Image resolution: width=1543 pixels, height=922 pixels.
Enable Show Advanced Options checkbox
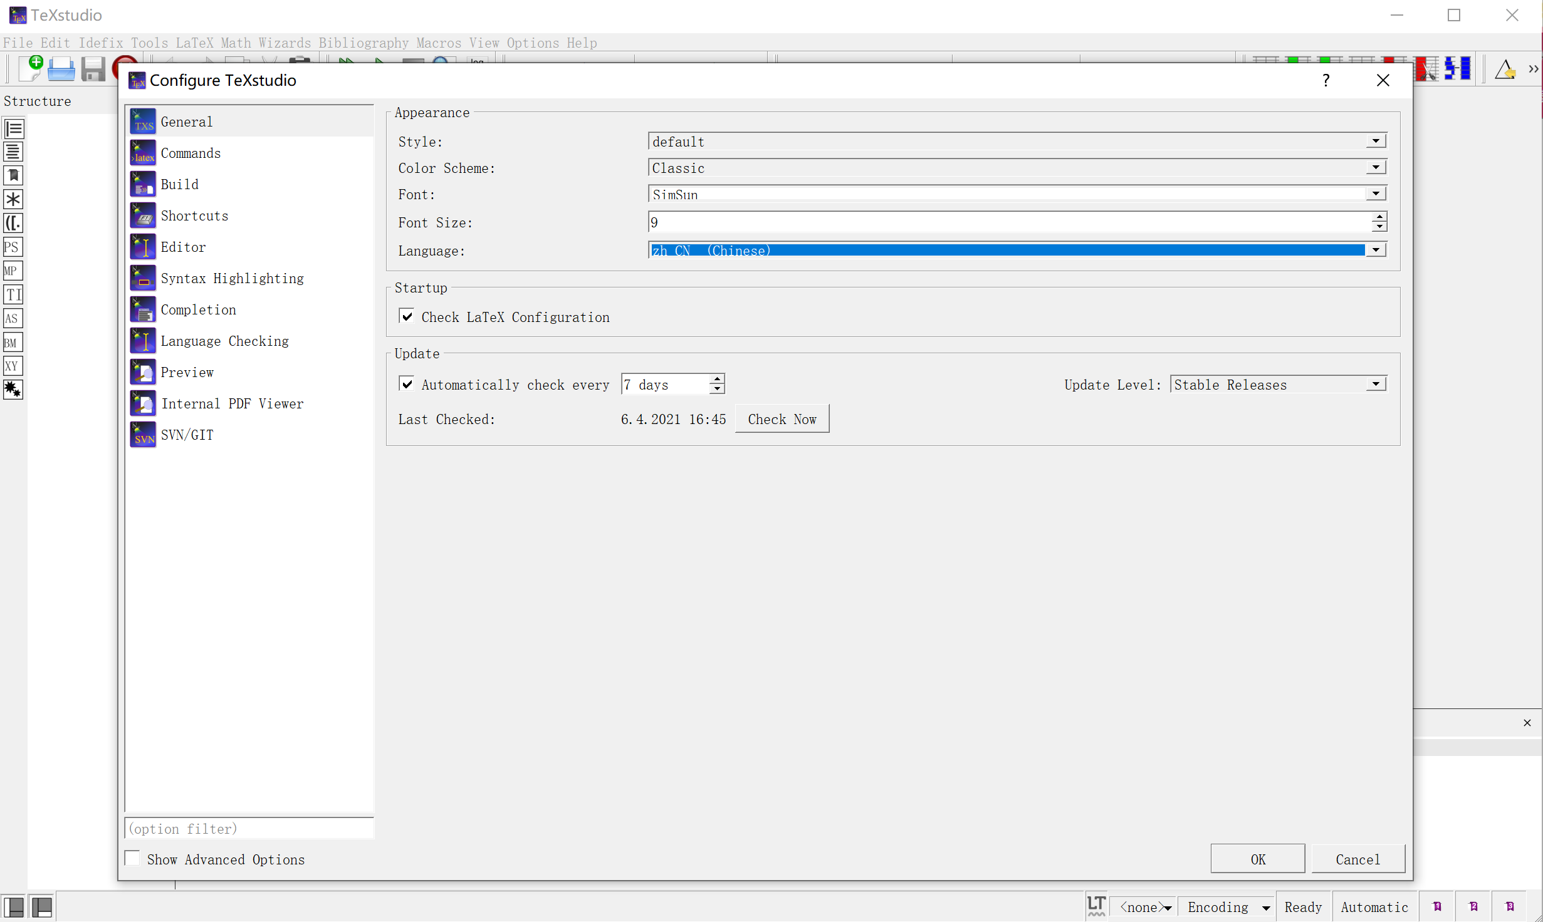(133, 858)
